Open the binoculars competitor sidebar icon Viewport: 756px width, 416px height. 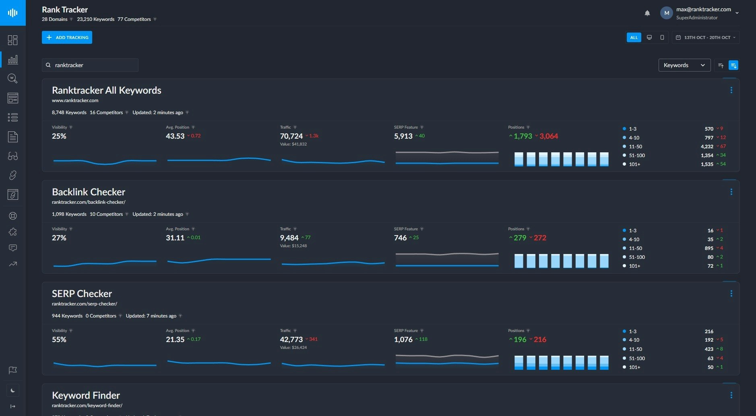13,156
